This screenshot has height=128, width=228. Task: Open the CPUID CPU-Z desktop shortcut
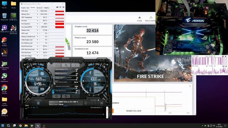pyautogui.click(x=4, y=28)
